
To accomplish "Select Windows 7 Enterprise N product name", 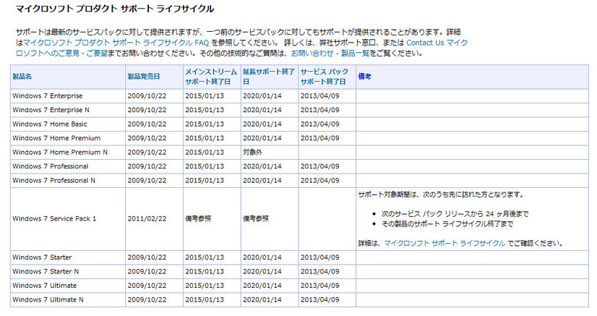I will coord(51,110).
